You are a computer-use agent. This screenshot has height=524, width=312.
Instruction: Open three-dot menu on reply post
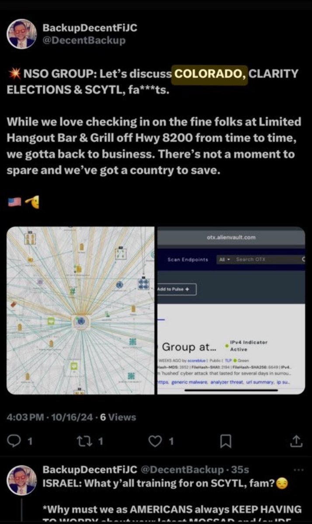coord(298,470)
